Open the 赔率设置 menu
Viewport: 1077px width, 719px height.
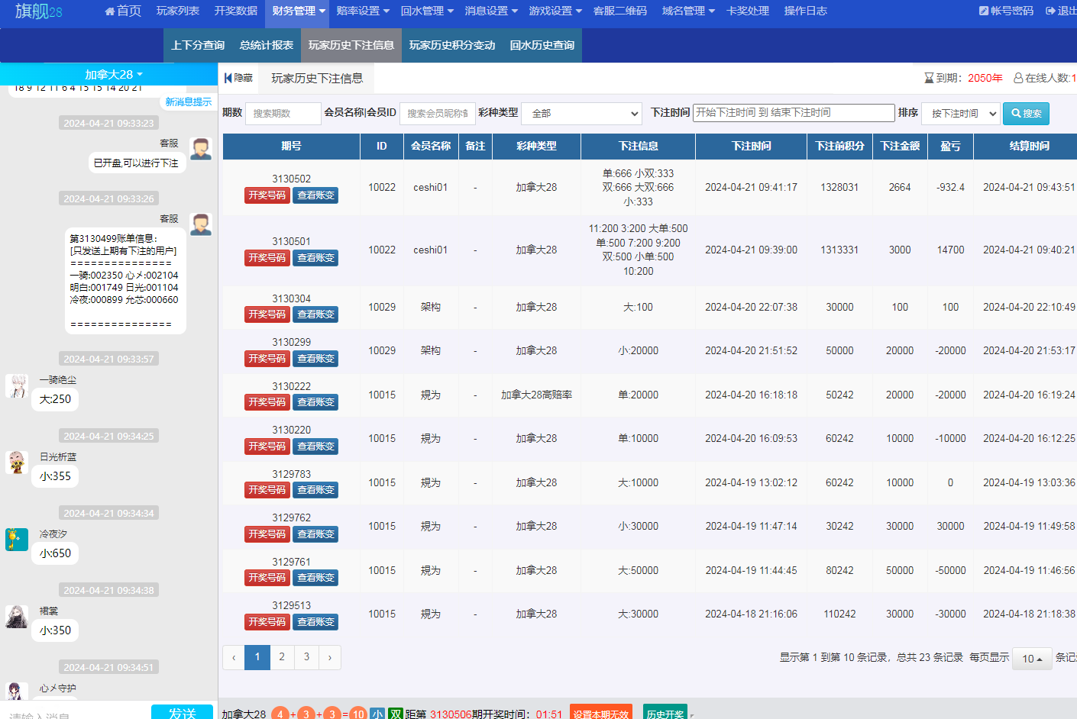point(363,11)
